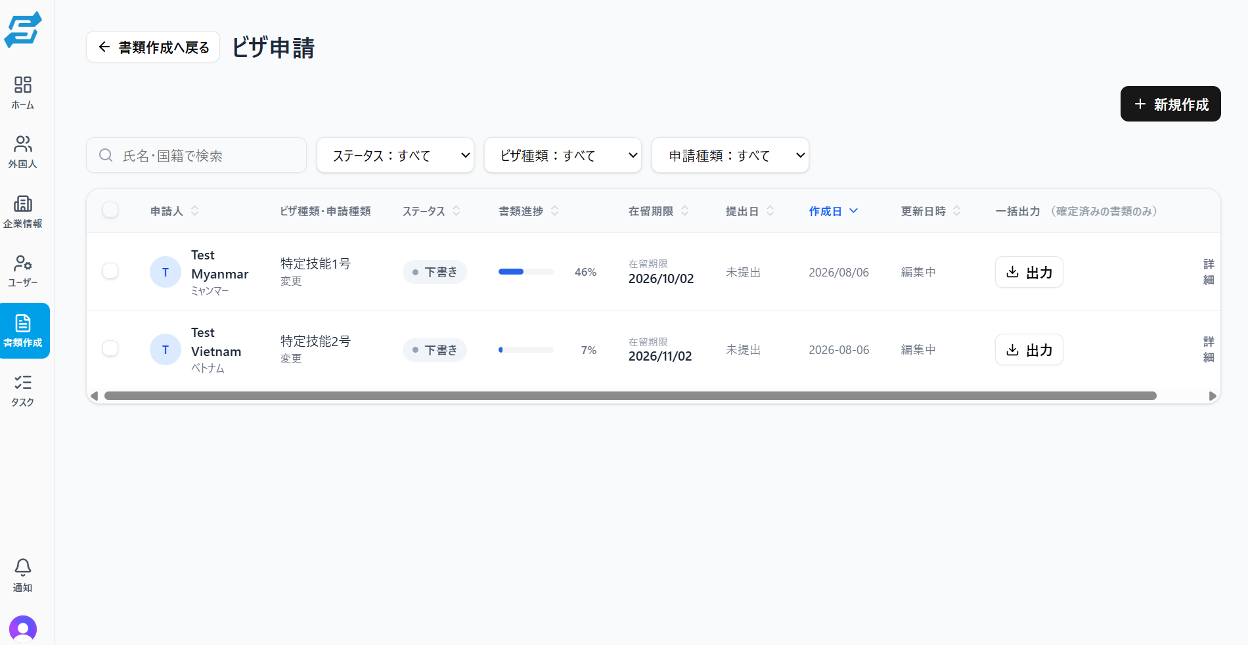
Task: Open the ユーザー sidebar icon
Action: pyautogui.click(x=23, y=271)
